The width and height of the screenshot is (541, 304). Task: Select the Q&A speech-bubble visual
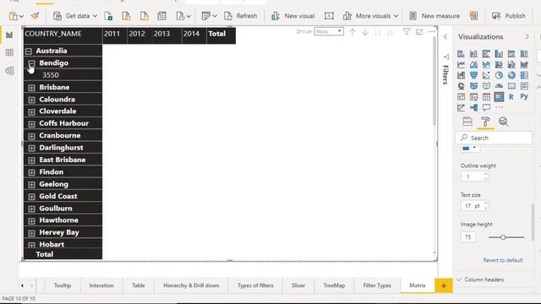click(487, 107)
